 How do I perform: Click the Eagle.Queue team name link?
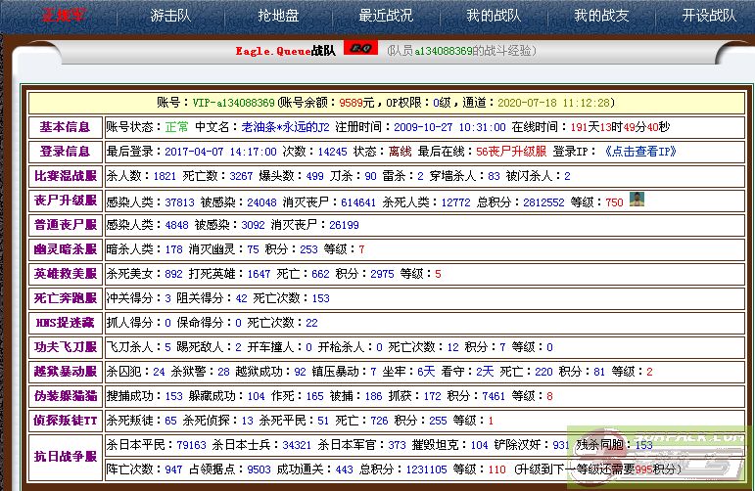[x=273, y=50]
